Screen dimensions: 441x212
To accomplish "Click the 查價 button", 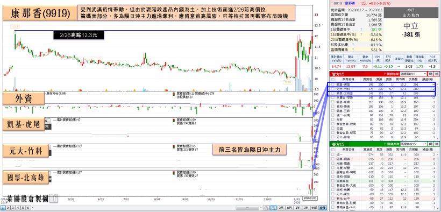I will (323, 208).
